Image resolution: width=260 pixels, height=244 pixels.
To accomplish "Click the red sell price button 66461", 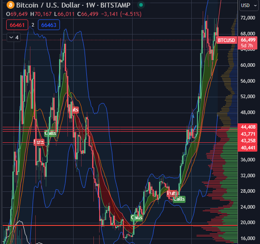I will (17, 25).
